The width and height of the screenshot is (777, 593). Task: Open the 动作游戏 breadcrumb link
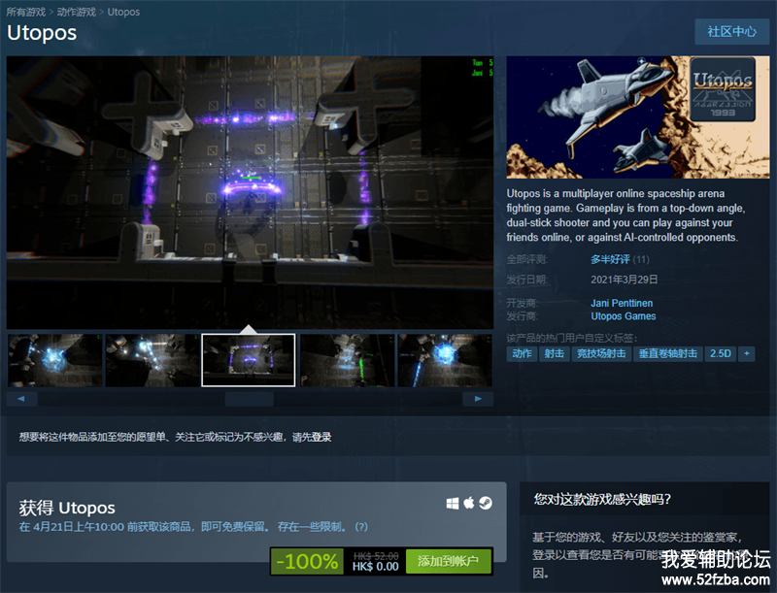[77, 12]
